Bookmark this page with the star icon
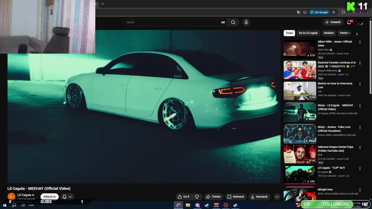 point(334,12)
